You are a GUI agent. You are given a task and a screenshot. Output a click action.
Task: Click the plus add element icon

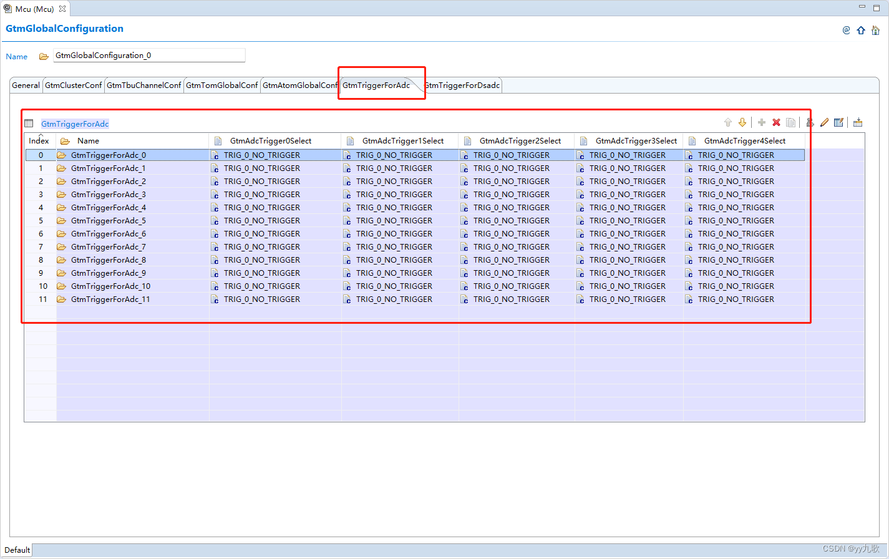762,123
